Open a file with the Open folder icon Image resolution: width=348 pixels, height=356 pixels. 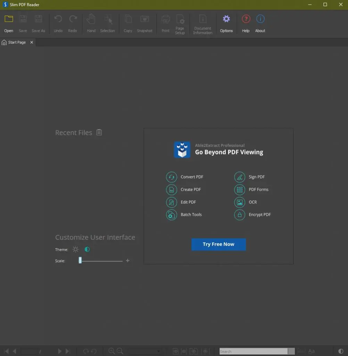tap(9, 19)
